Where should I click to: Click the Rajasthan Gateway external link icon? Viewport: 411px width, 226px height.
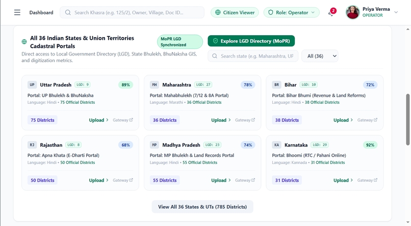pyautogui.click(x=131, y=180)
